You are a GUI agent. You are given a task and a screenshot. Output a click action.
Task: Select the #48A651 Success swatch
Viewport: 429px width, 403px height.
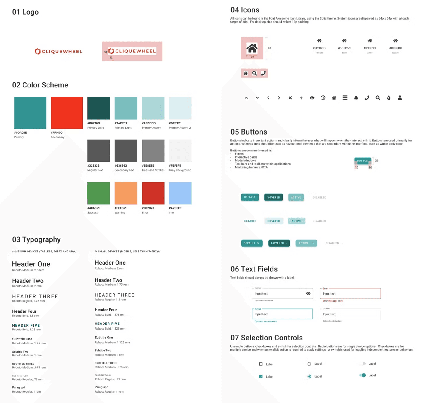pos(99,193)
